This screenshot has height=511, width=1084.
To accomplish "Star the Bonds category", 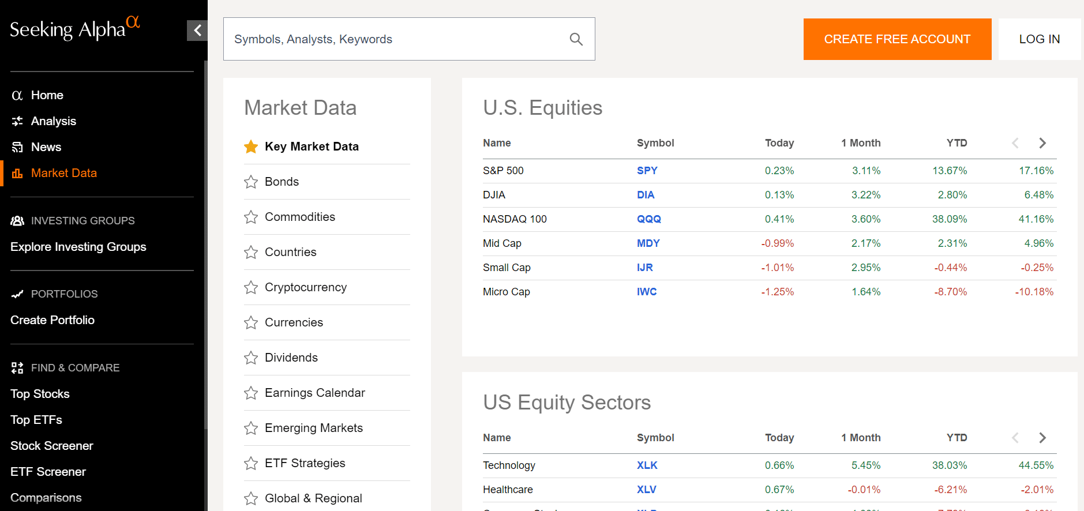I will coord(251,182).
